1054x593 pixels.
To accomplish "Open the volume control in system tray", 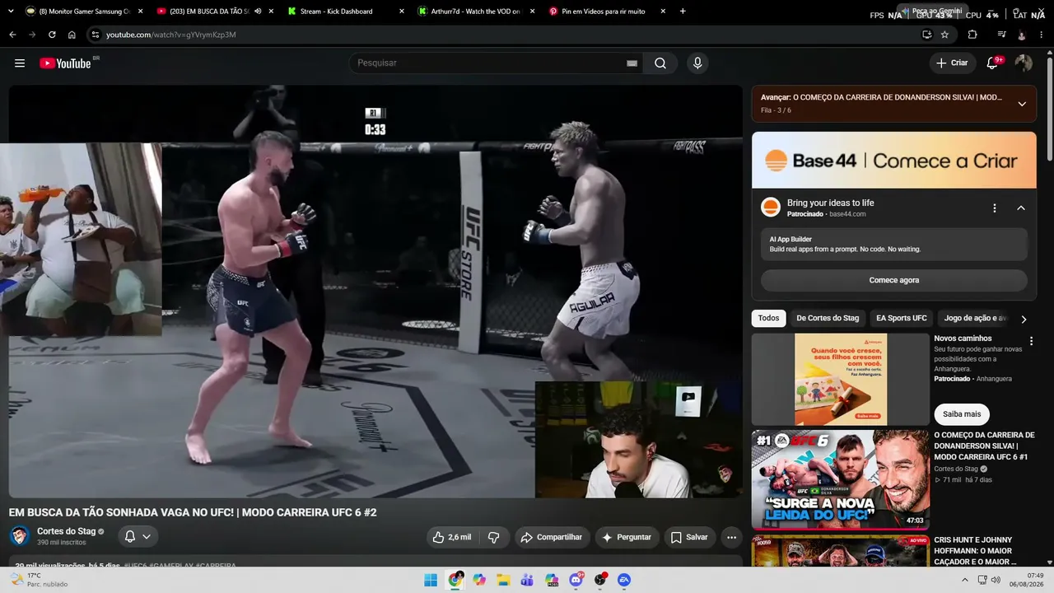I will 997,580.
